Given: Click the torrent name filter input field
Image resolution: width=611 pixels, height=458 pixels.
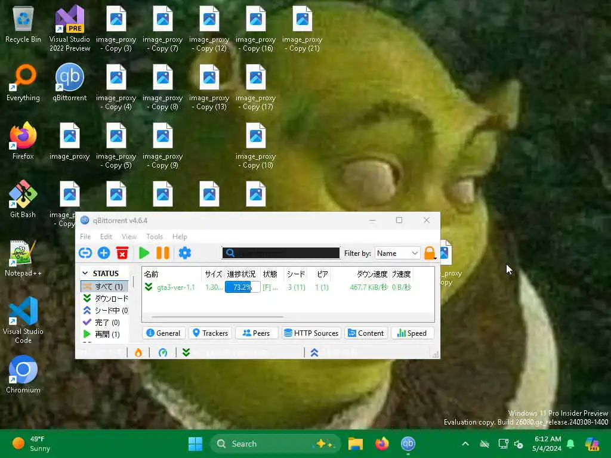Looking at the screenshot, I should pos(280,253).
